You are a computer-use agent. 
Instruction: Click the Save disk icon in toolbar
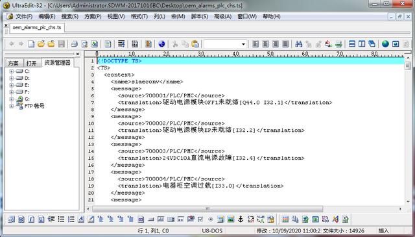pyautogui.click(x=61, y=44)
